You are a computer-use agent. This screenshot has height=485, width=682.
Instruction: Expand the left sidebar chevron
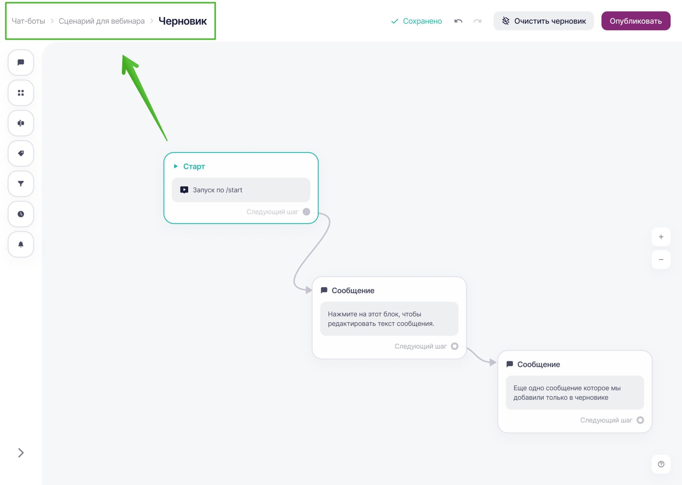point(21,453)
